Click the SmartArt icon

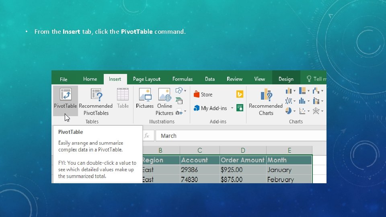[x=179, y=100]
